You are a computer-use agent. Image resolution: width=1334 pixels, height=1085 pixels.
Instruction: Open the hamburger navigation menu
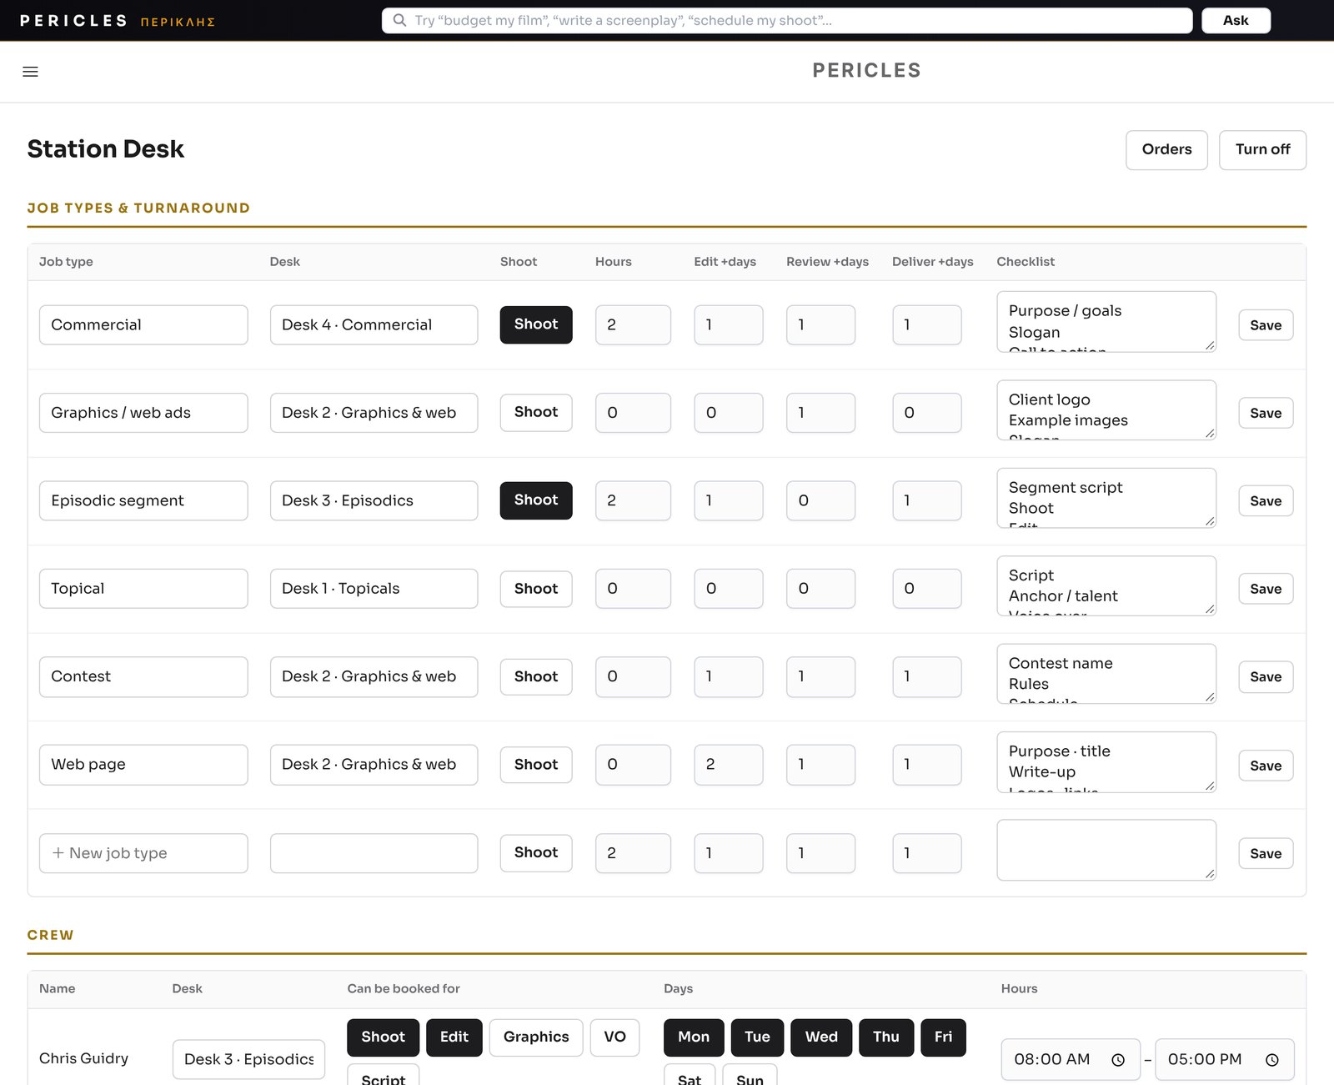click(x=30, y=72)
